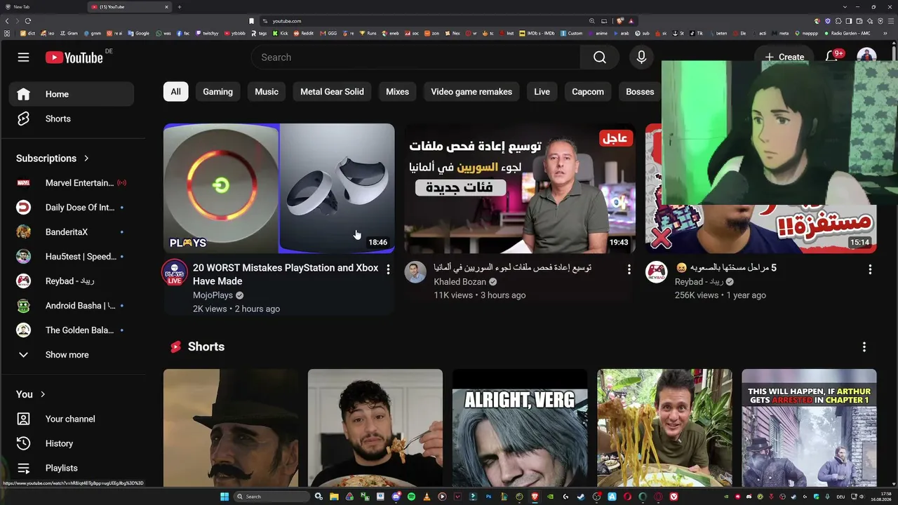Viewport: 898px width, 505px height.
Task: Open the BanderitaX subscription
Action: click(72, 232)
